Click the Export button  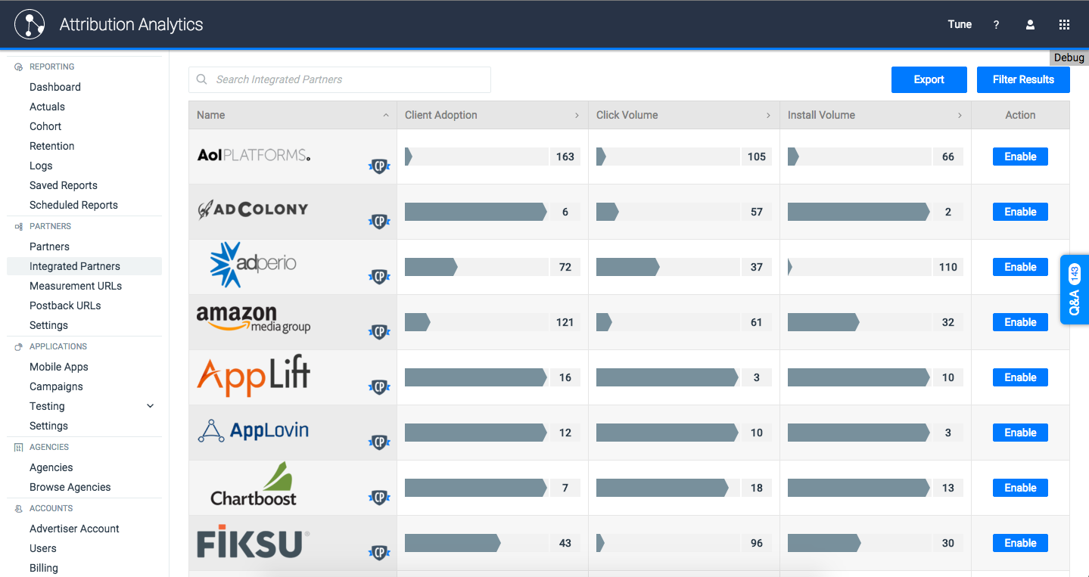(x=929, y=79)
